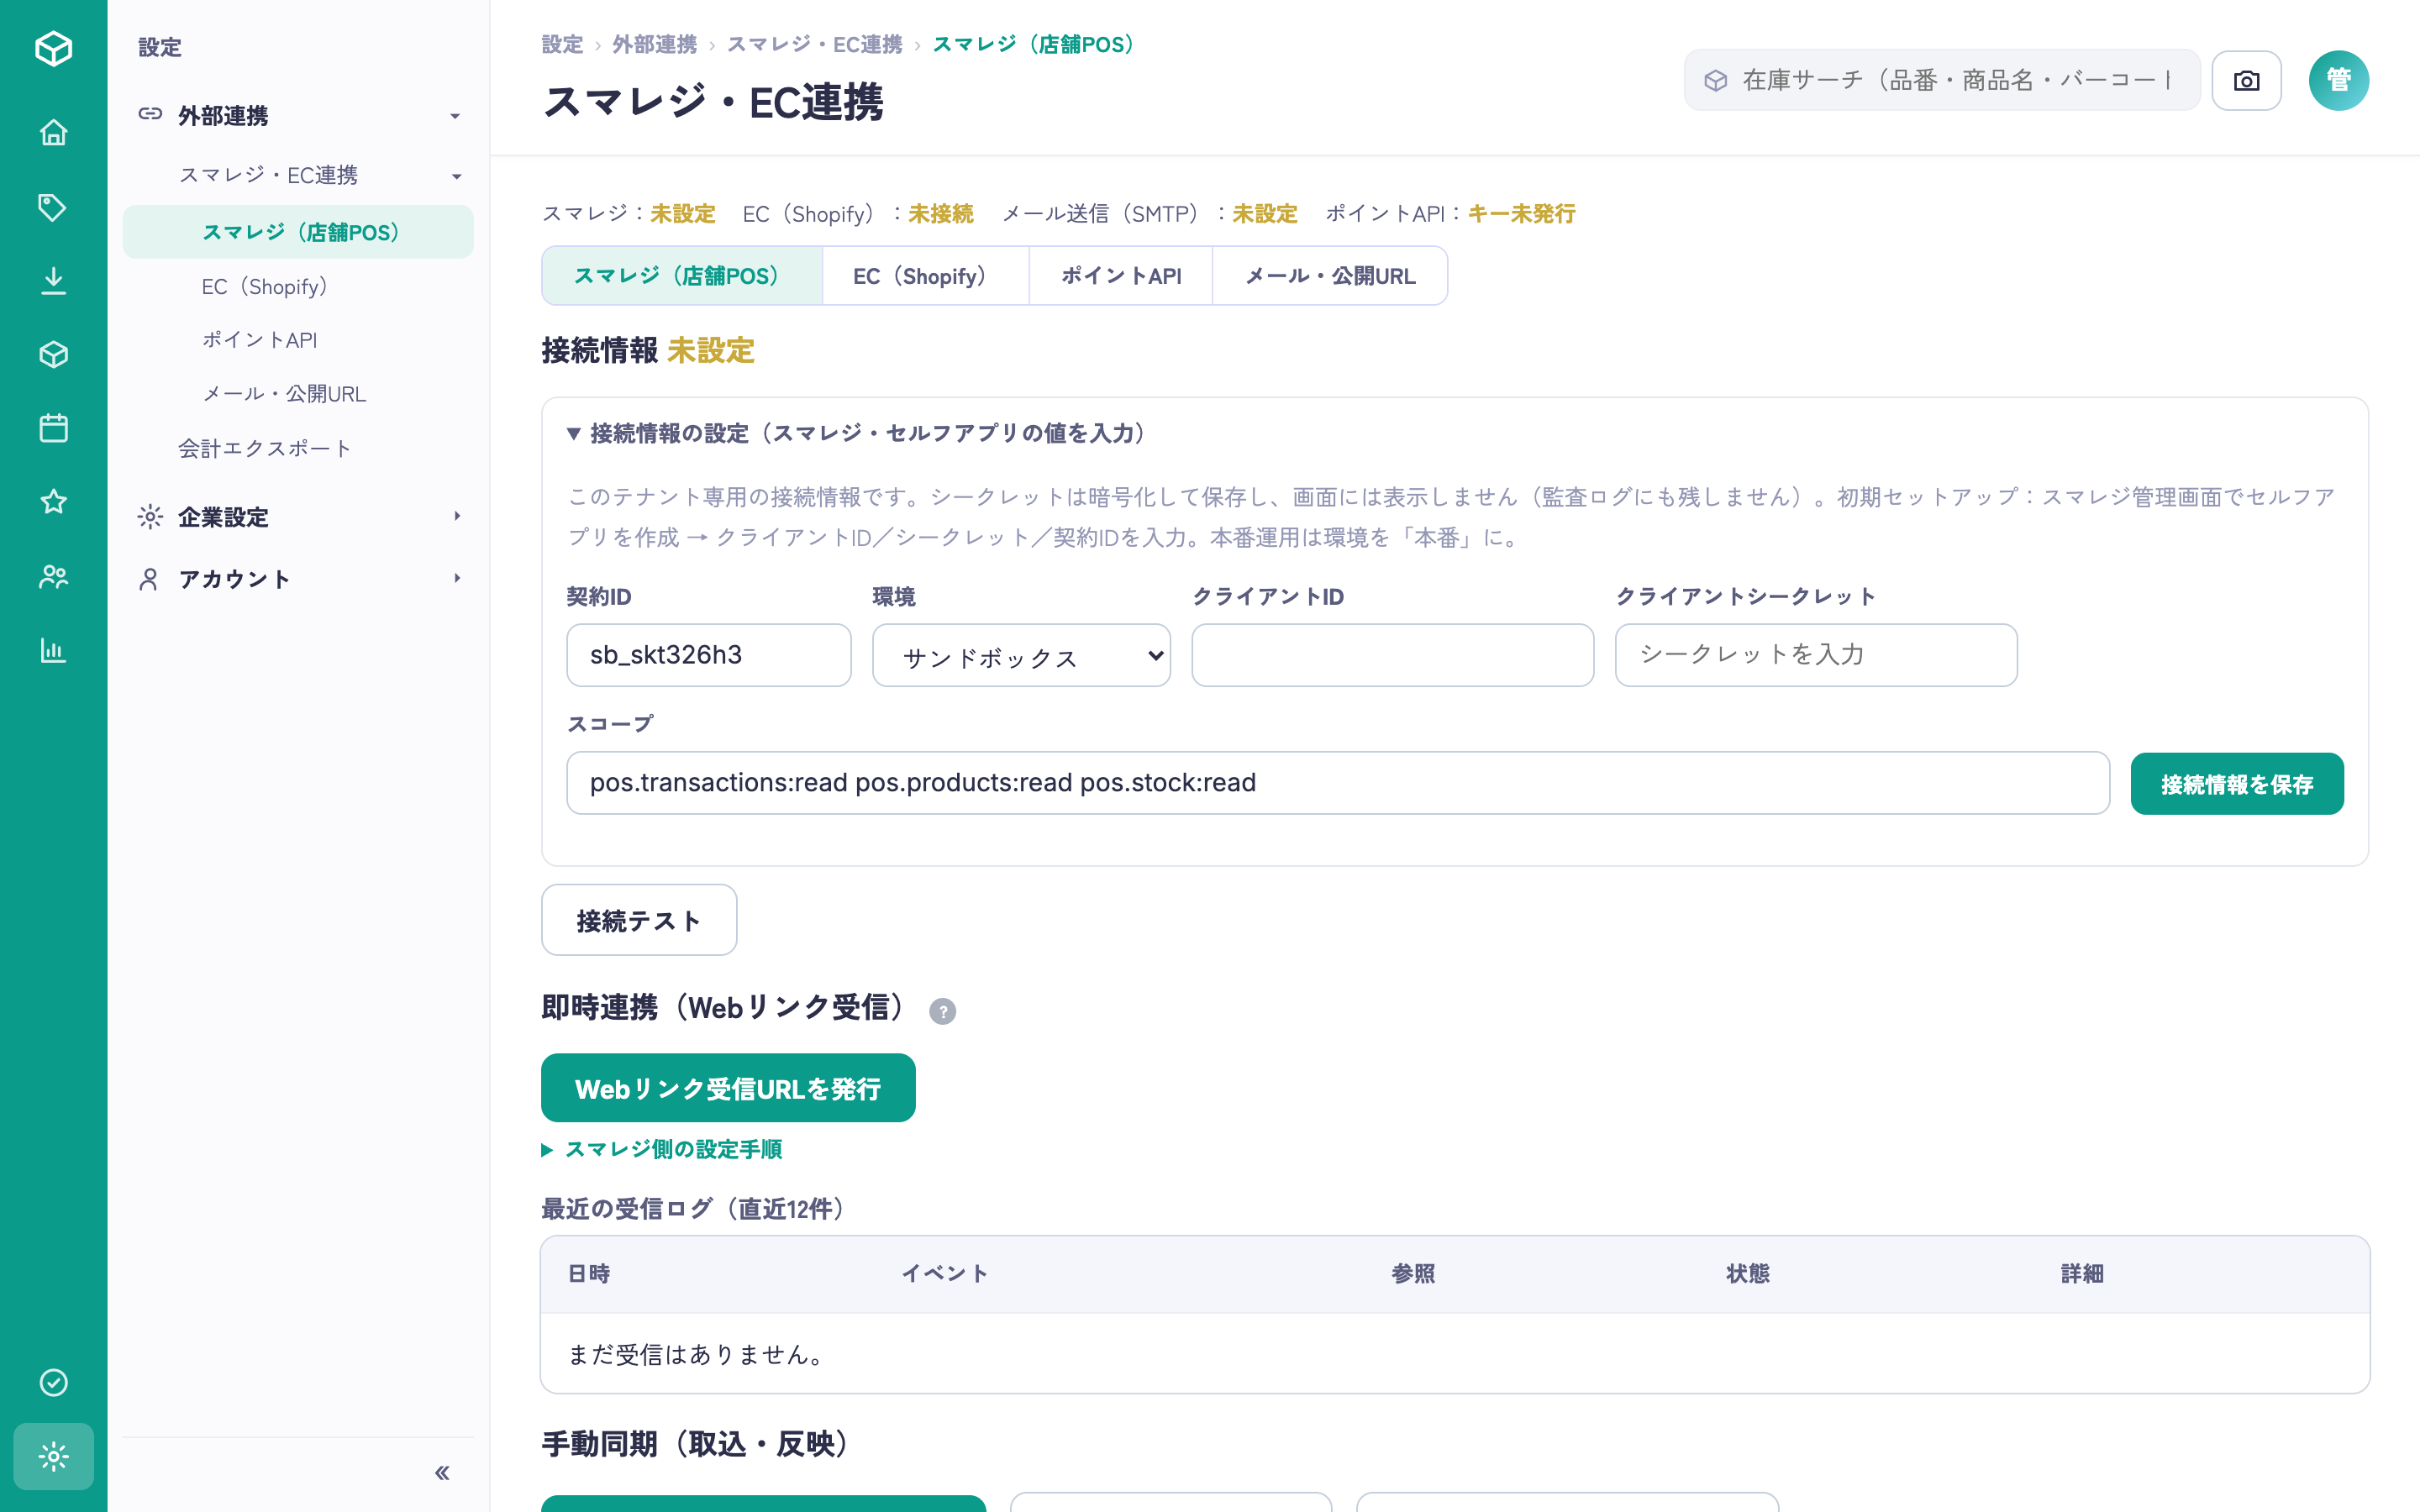Switch to the メール・公開URL tab
2420x1512 pixels.
coord(1330,276)
